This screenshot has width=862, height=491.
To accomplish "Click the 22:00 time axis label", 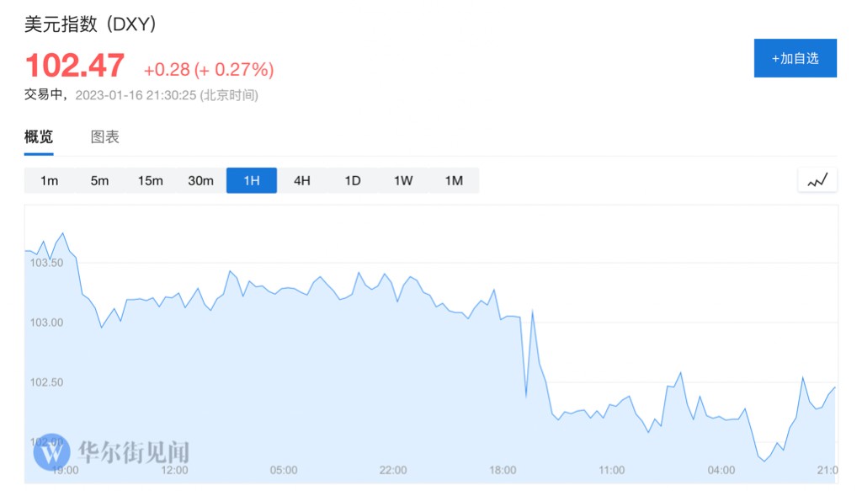I will [x=393, y=470].
